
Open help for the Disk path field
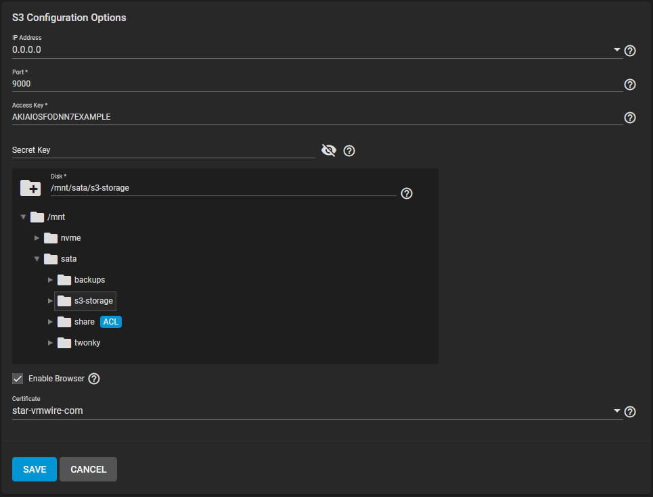[407, 193]
